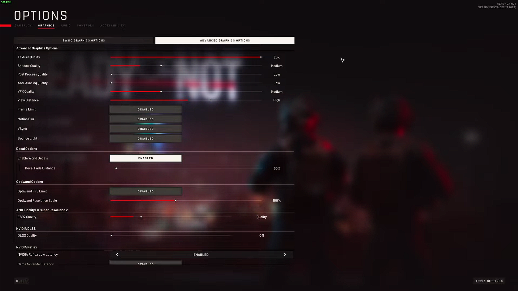Toggle VSync disabled button
This screenshot has width=518, height=291.
[145, 129]
